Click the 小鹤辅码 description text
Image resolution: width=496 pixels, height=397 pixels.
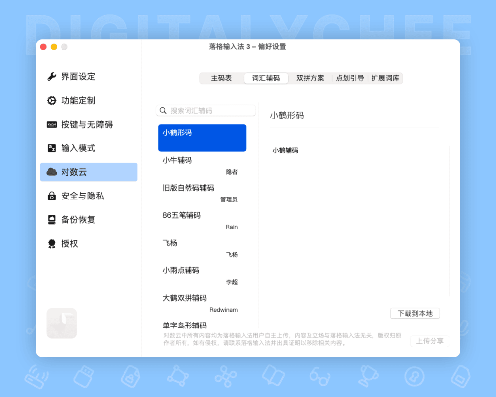click(x=285, y=150)
